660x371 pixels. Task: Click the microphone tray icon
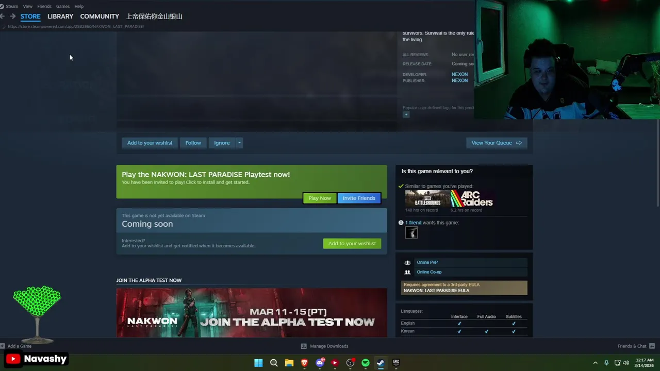click(606, 363)
